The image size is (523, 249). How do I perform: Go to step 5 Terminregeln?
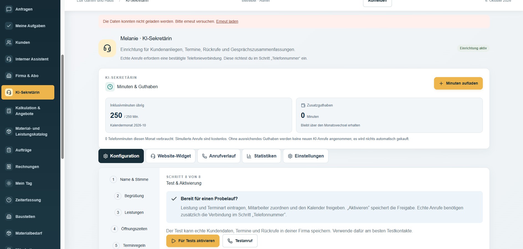[x=129, y=245]
